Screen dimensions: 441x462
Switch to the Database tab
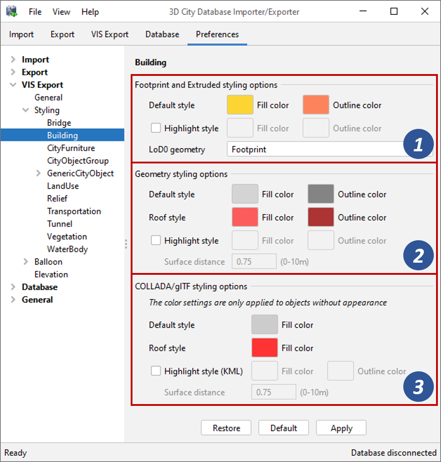[x=162, y=34]
